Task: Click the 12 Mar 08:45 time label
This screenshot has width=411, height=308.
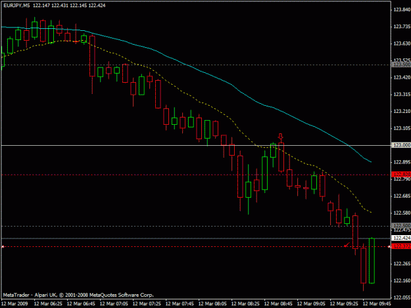Action: (278, 304)
